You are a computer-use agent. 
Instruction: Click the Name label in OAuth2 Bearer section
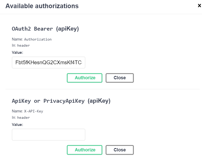coord(17,39)
